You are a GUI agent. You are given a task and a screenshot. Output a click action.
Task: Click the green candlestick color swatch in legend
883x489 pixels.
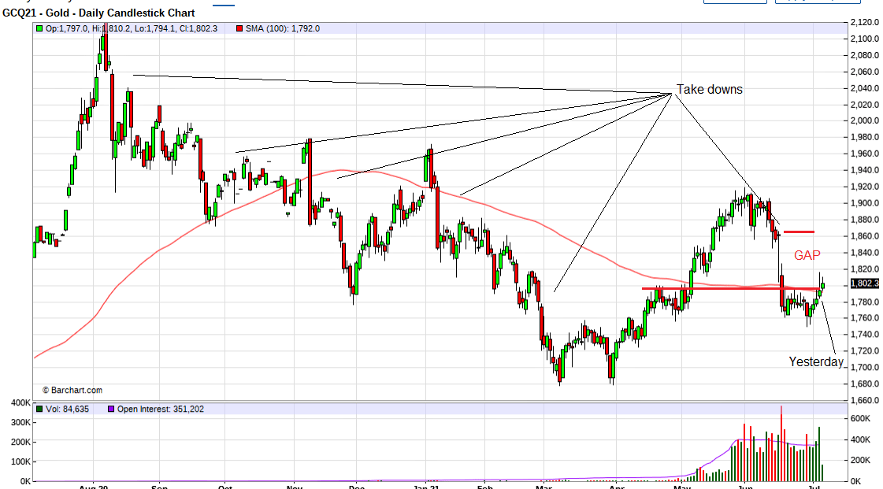click(39, 28)
